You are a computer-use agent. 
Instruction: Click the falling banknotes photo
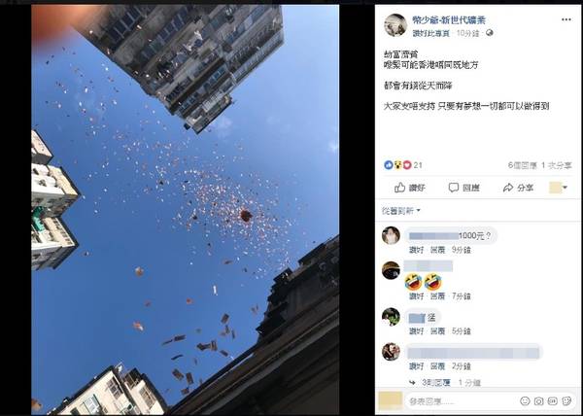[x=186, y=210]
